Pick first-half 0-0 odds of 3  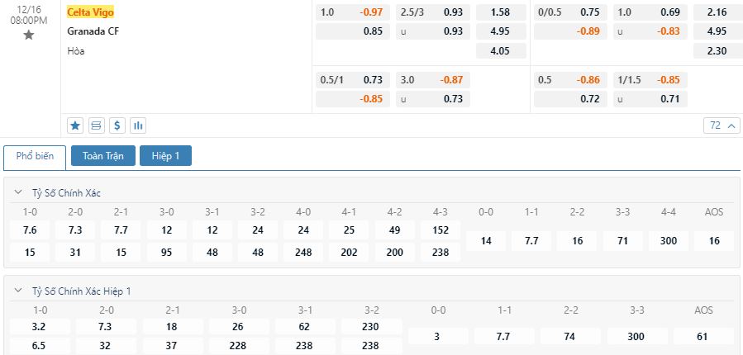437,337
